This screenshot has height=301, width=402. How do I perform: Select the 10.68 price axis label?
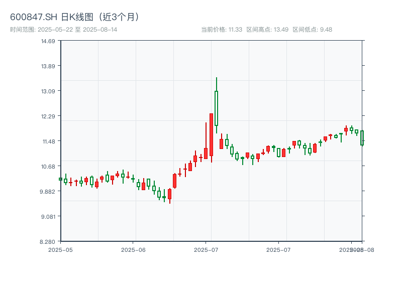48,167
